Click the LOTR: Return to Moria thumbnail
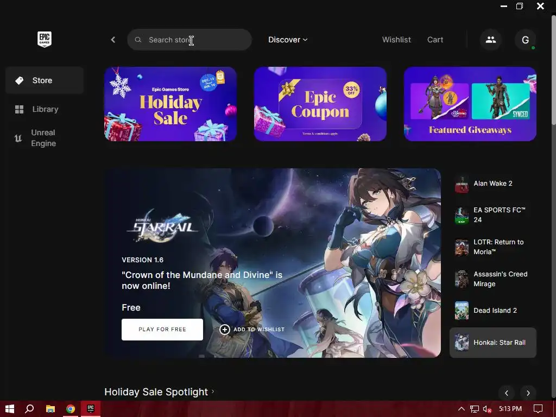Viewport: 556px width, 417px height. 462,247
